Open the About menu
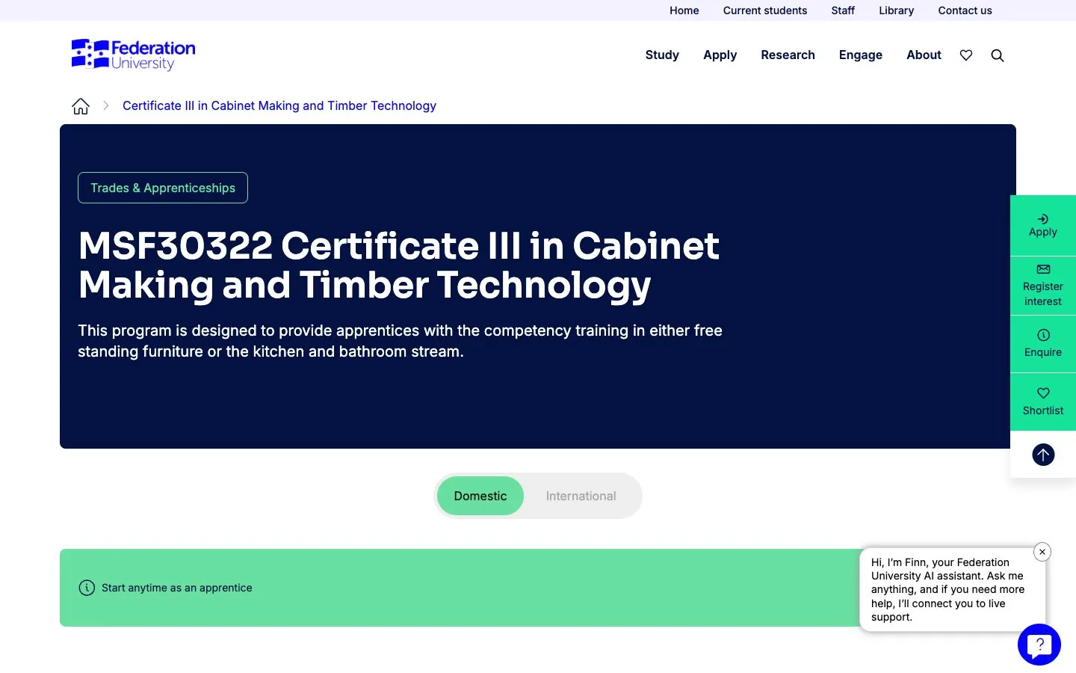Viewport: 1076px width, 673px height. click(924, 55)
